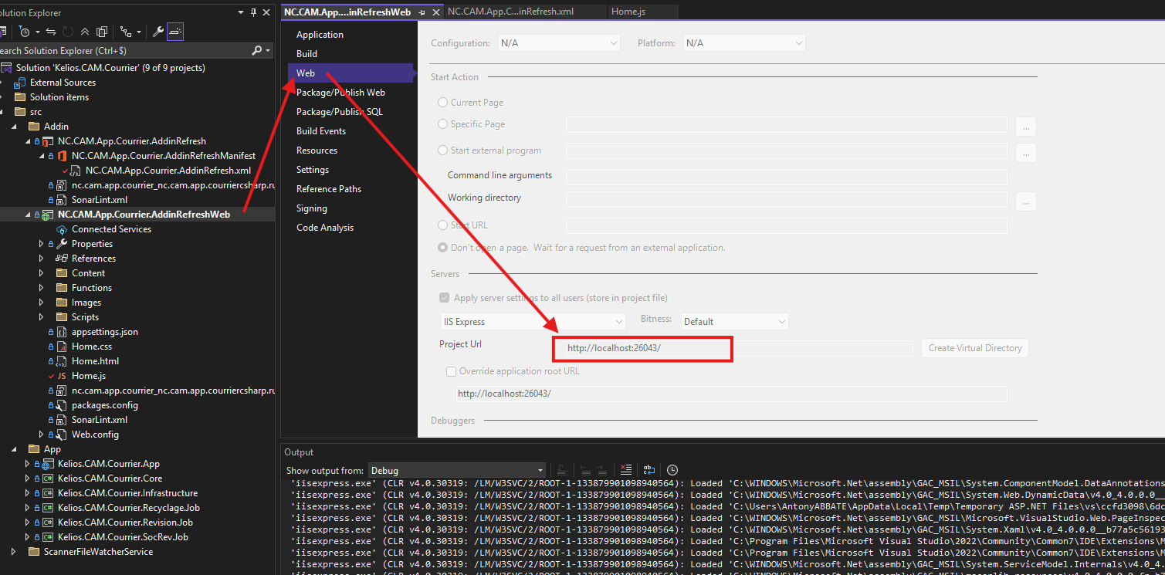This screenshot has height=575, width=1165.
Task: Toggle Show All Files in Solution Explorer
Action: pyautogui.click(x=101, y=32)
